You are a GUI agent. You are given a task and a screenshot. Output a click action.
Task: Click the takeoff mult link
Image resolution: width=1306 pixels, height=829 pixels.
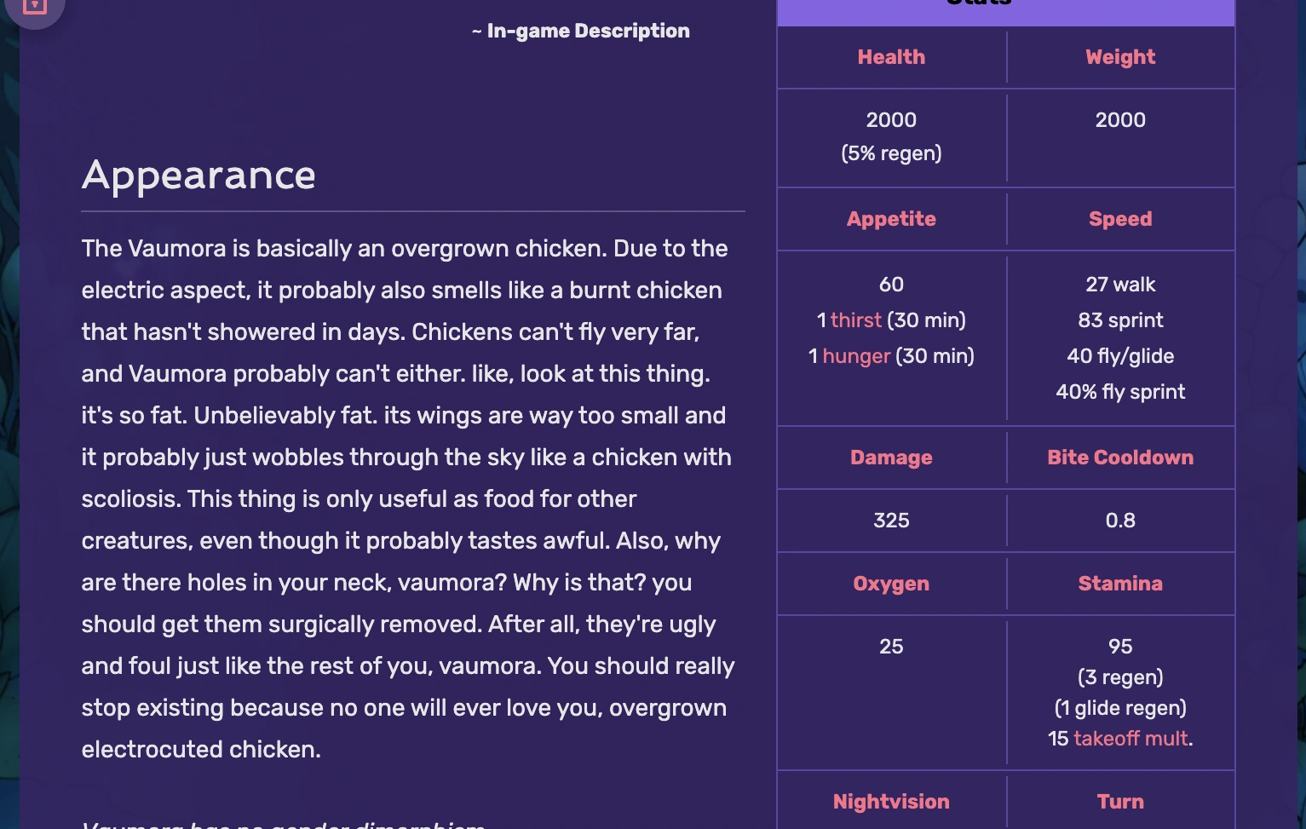[x=1131, y=739]
